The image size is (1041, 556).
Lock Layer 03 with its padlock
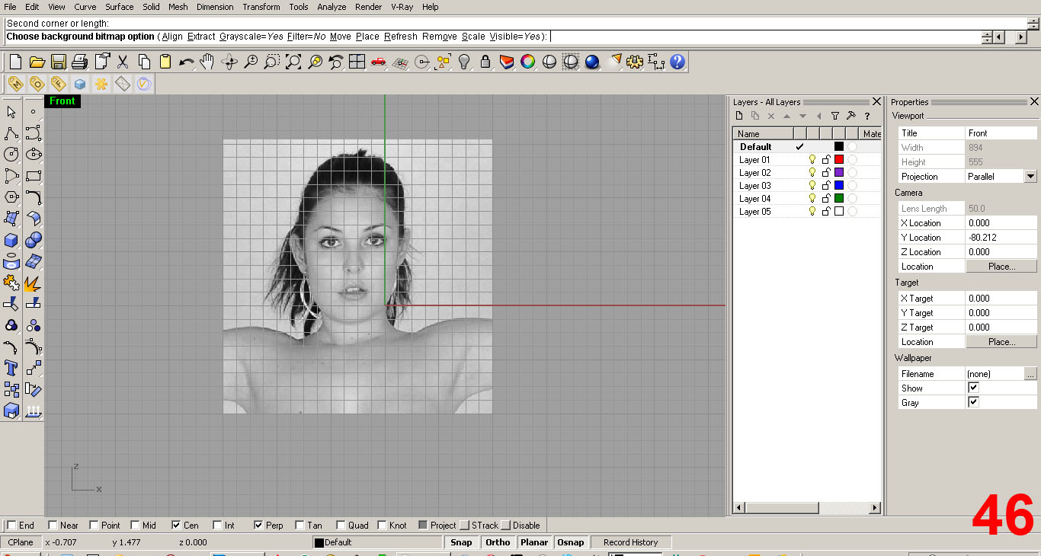pyautogui.click(x=826, y=186)
